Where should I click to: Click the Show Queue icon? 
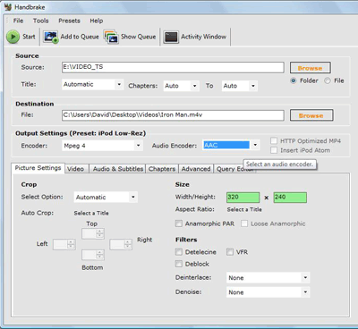[111, 37]
